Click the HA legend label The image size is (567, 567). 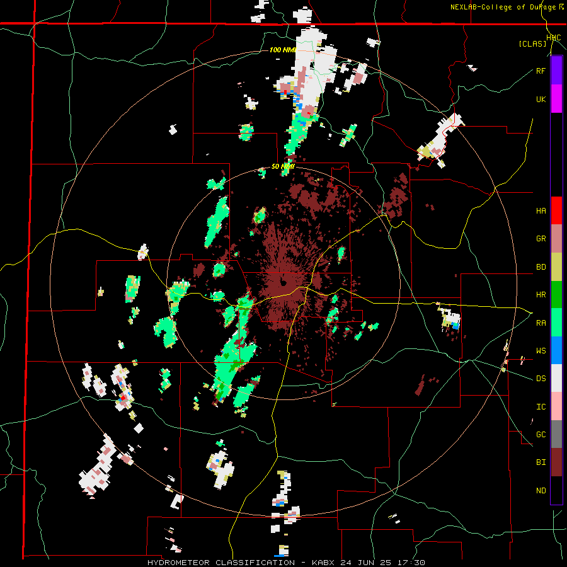coord(541,211)
